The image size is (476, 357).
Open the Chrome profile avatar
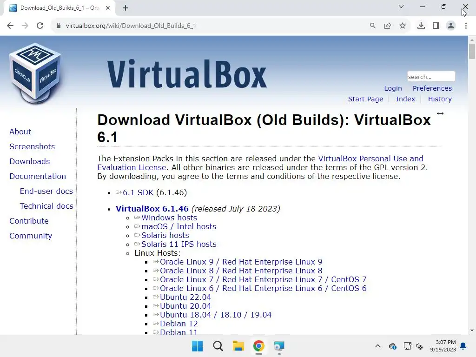pyautogui.click(x=451, y=26)
